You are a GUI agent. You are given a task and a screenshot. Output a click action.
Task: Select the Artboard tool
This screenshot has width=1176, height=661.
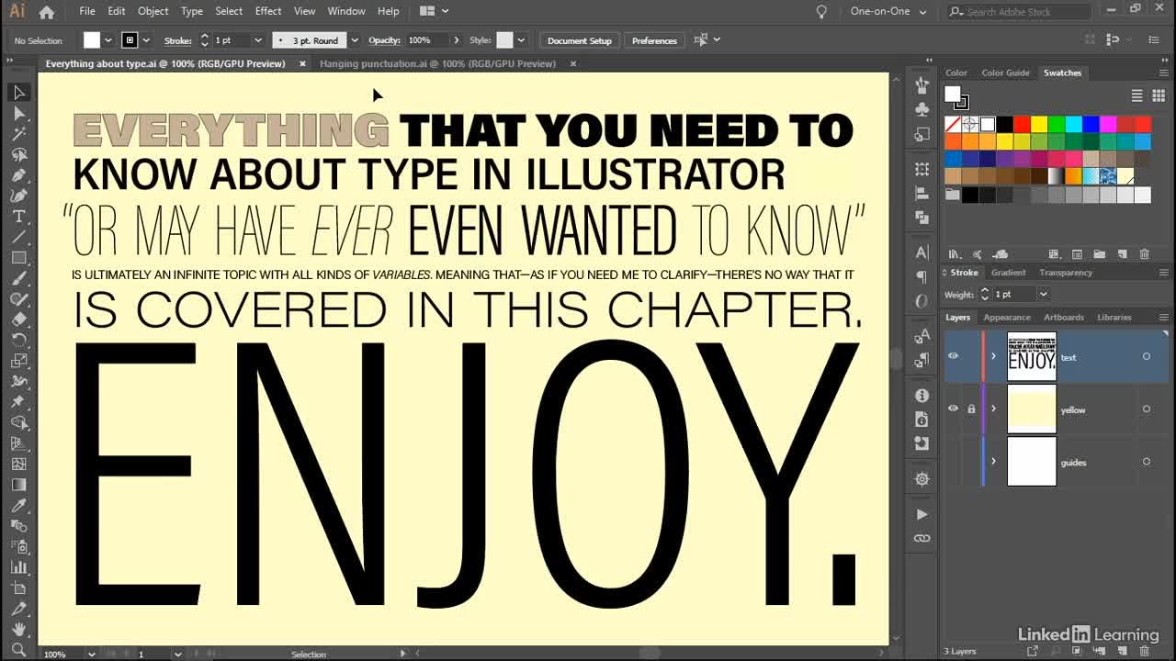(x=18, y=588)
